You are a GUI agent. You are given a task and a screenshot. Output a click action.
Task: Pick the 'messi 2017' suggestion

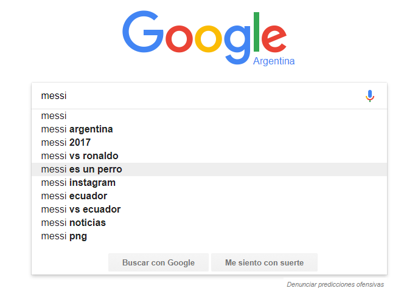(209, 143)
